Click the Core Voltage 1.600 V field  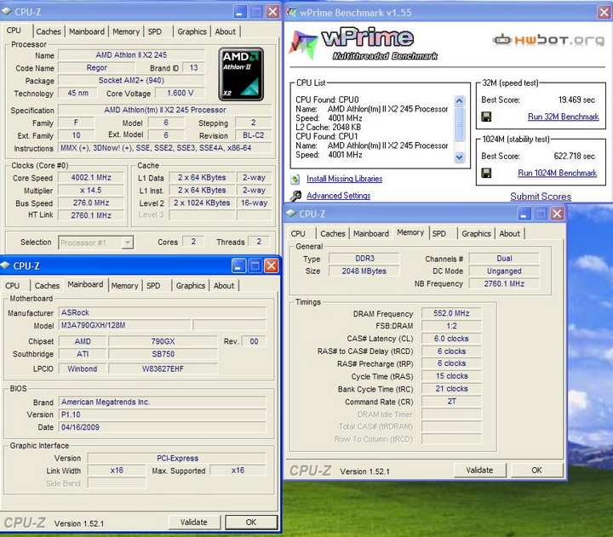(x=180, y=93)
